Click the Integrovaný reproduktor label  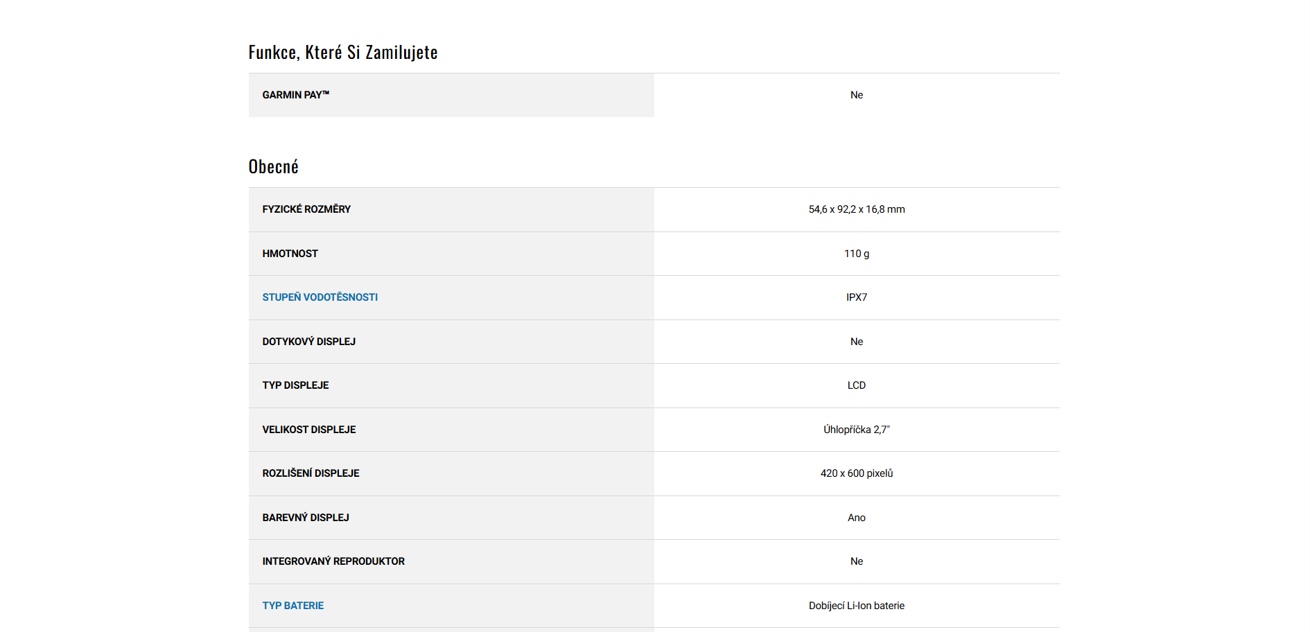click(x=333, y=561)
